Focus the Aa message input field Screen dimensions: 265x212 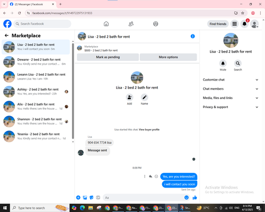144,198
